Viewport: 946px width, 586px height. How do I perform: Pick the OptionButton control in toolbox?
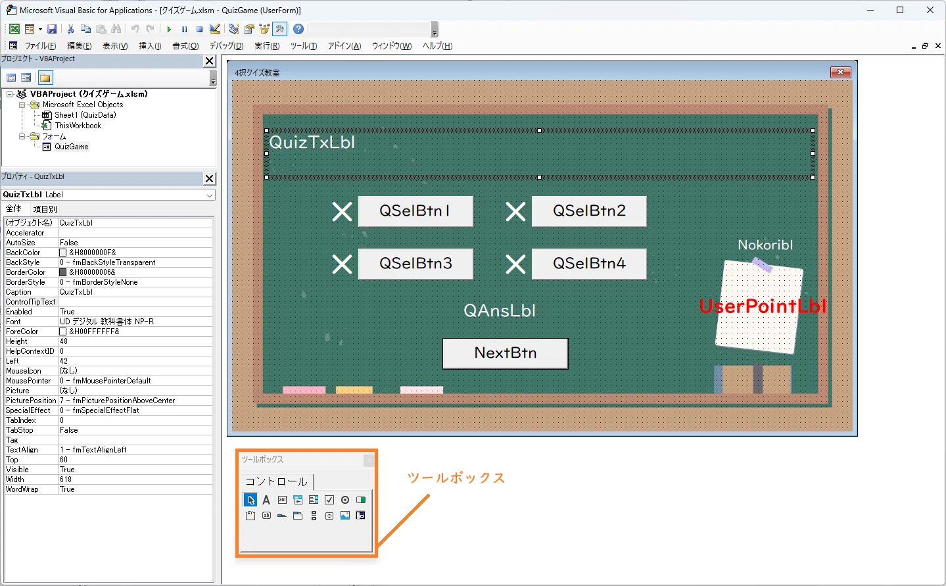click(345, 500)
